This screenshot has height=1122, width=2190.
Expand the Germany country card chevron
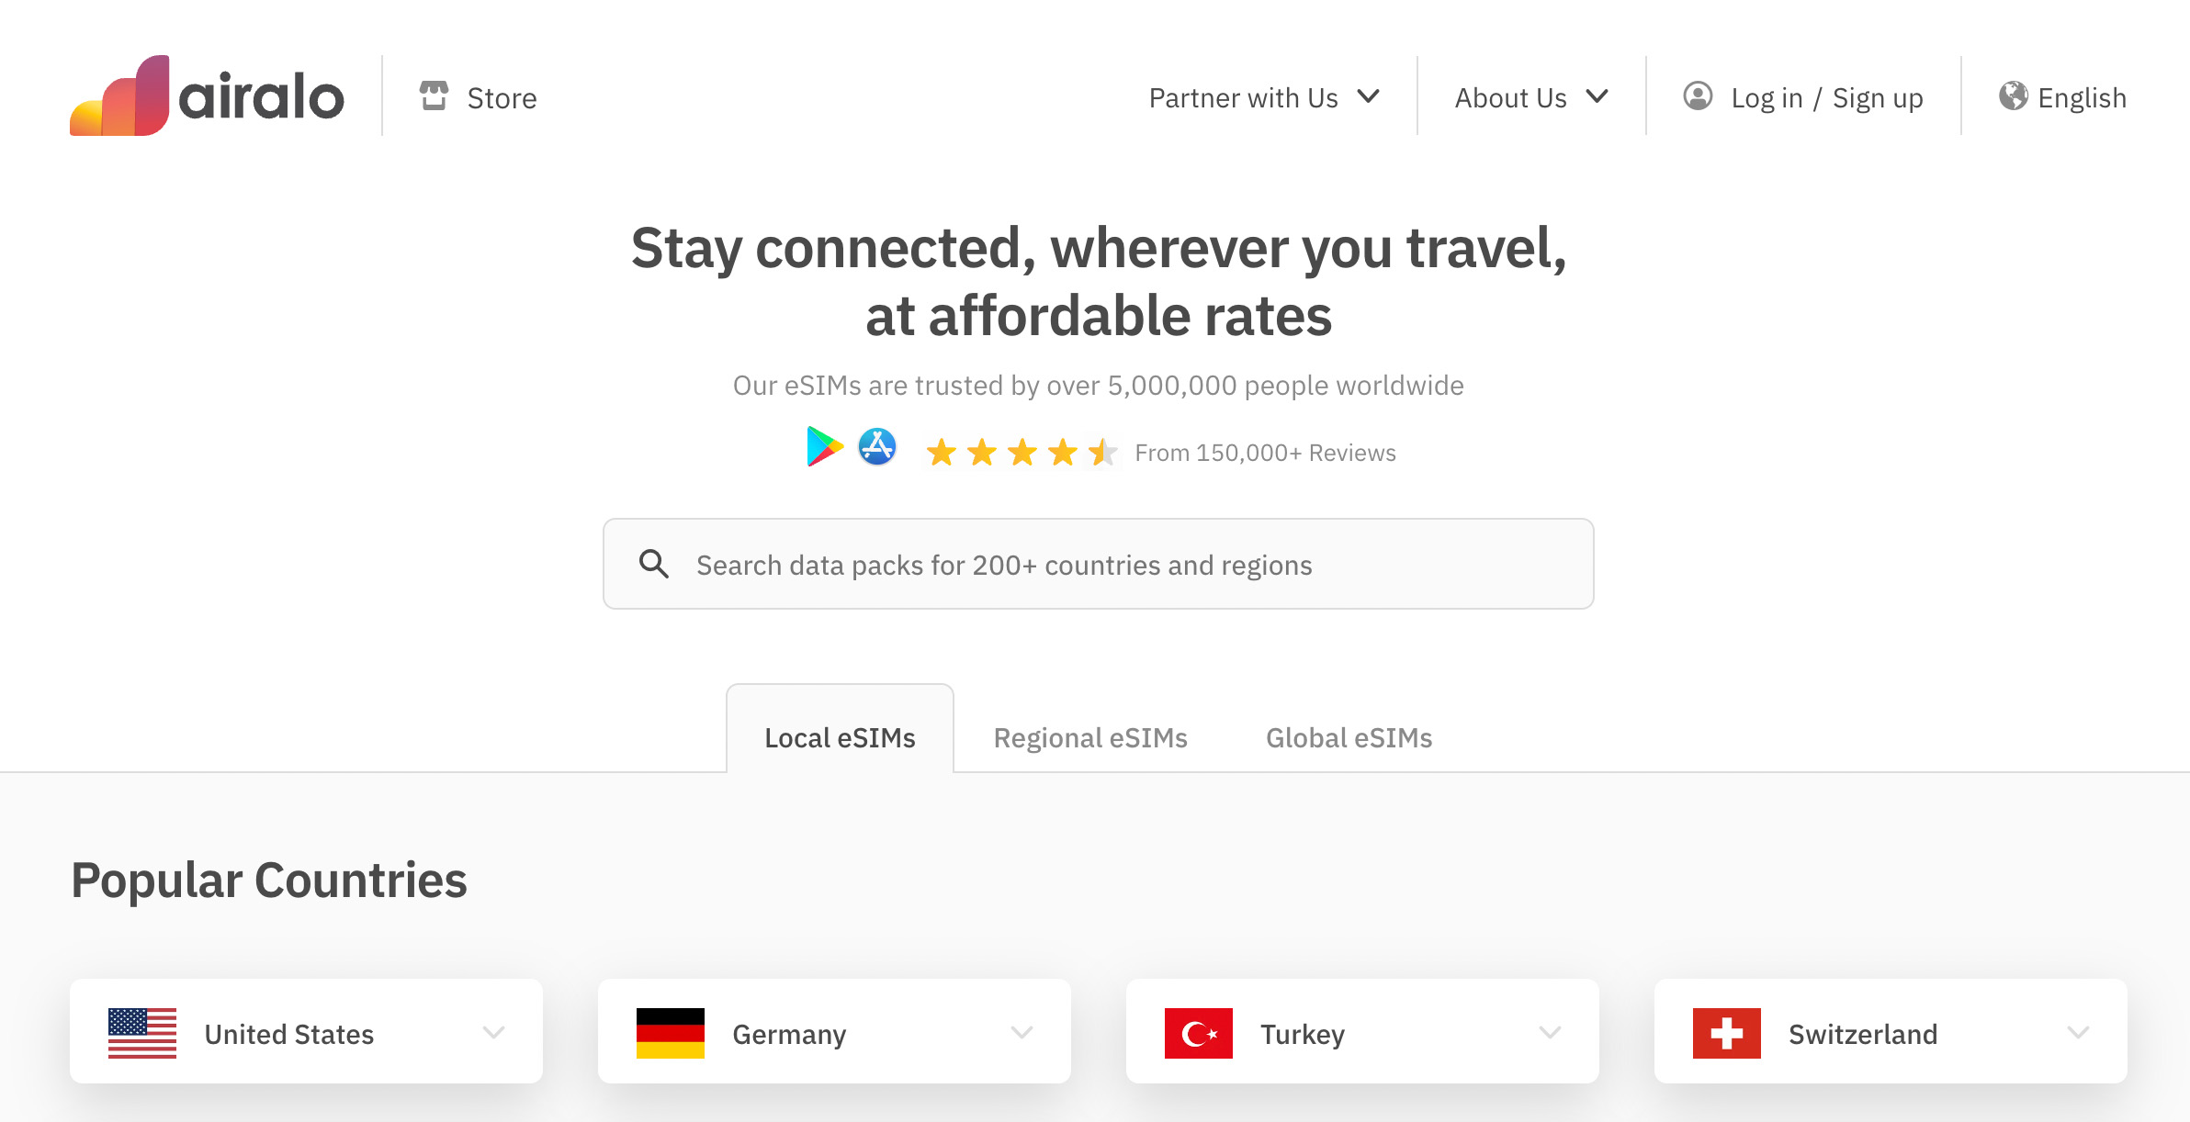1022,1033
